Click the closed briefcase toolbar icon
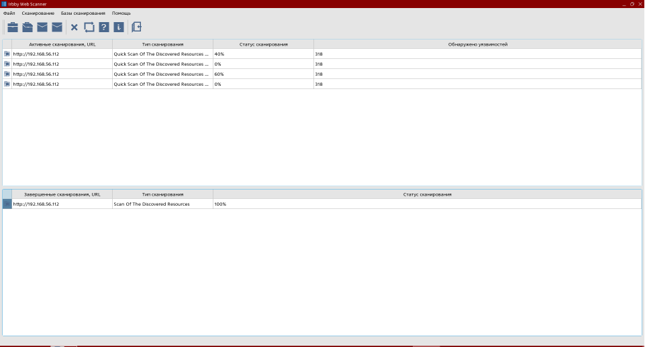Image resolution: width=645 pixels, height=347 pixels. click(13, 27)
